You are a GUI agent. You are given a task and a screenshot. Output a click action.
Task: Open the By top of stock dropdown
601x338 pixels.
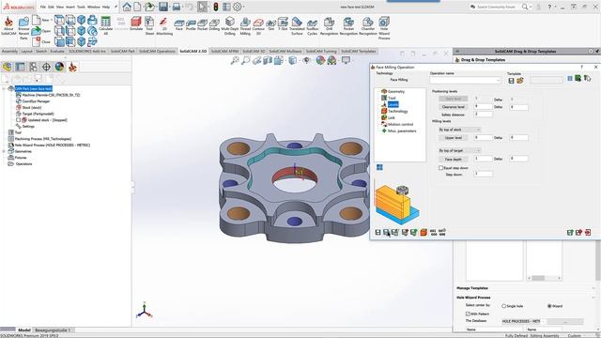click(x=459, y=130)
